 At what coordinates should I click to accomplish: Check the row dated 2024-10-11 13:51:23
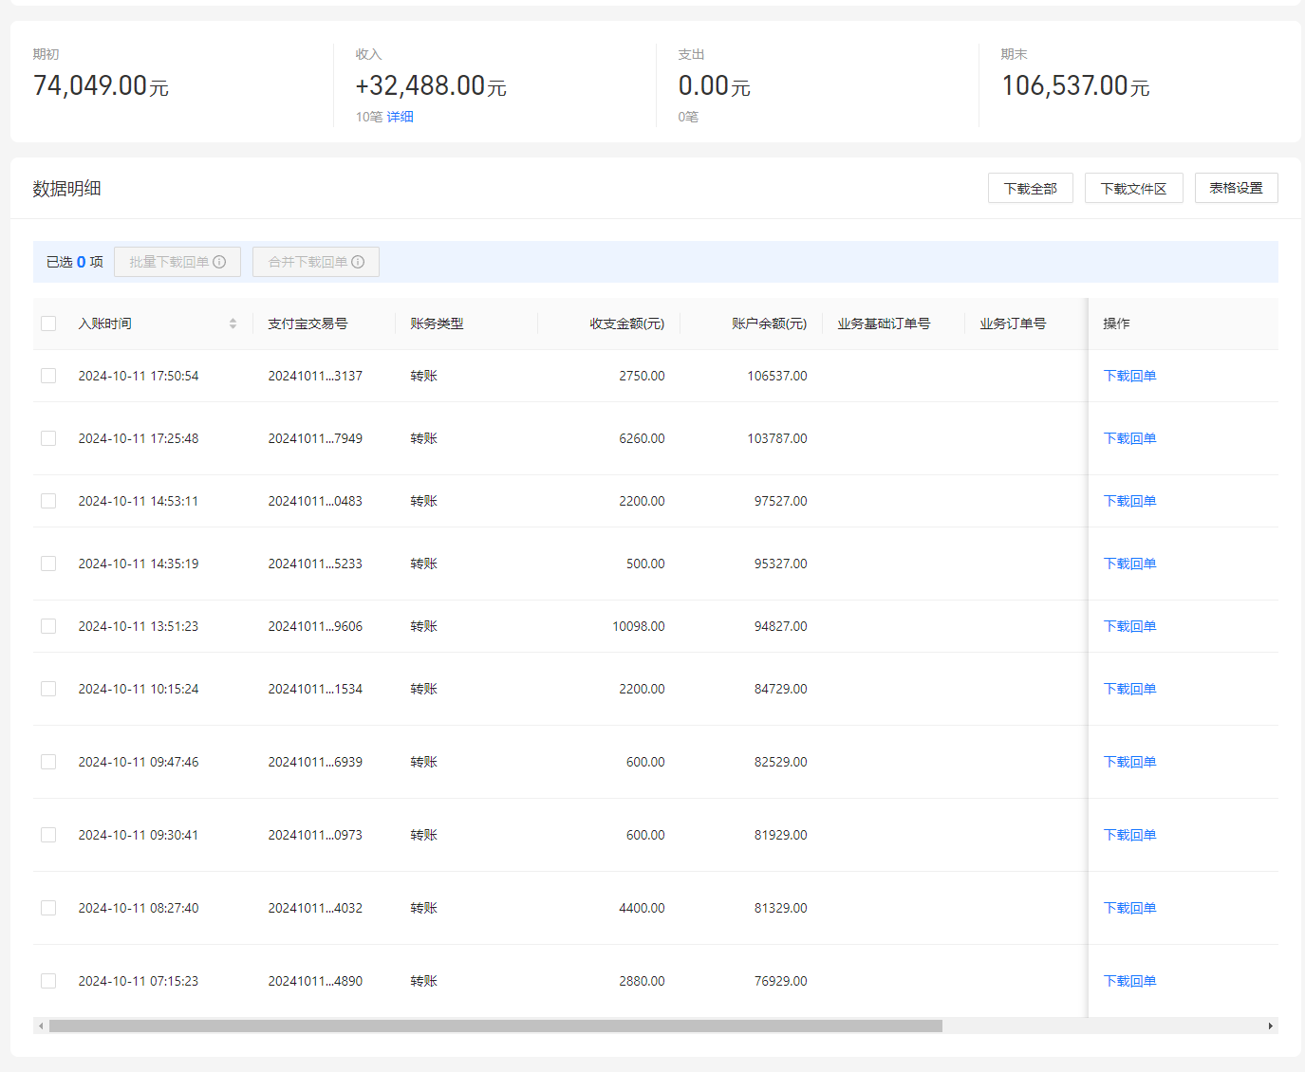click(x=48, y=626)
